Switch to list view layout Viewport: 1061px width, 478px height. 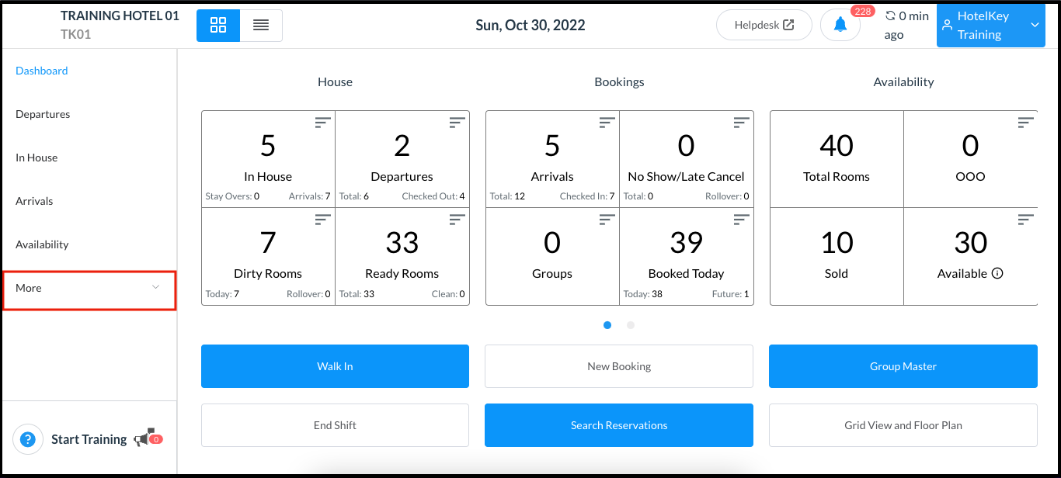261,25
